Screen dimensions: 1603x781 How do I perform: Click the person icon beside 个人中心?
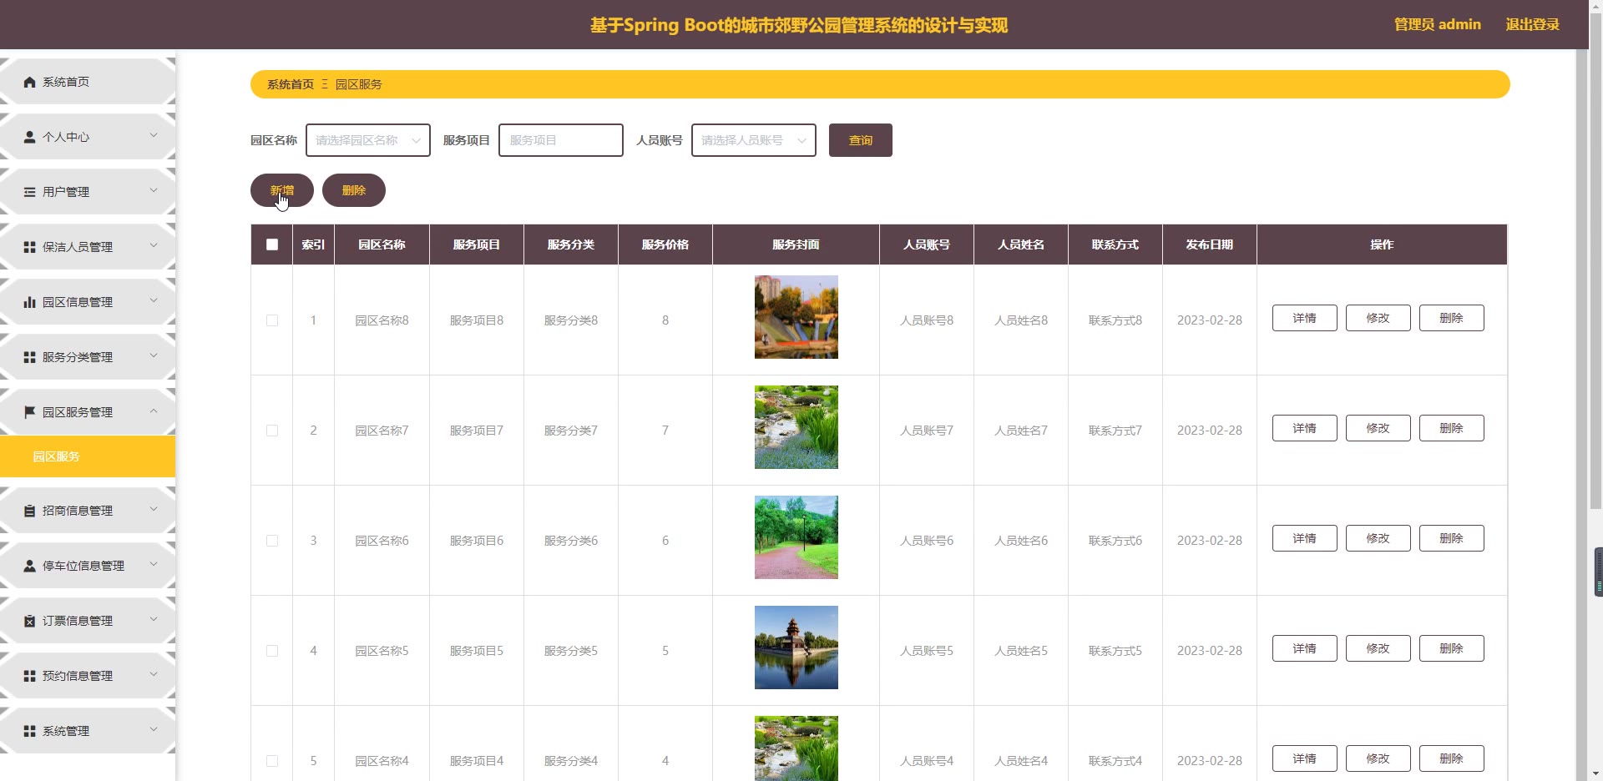[x=30, y=137]
